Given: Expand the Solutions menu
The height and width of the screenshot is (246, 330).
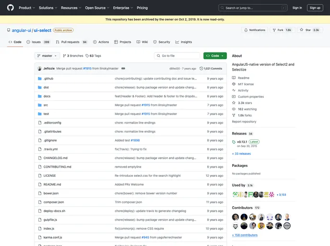Looking at the screenshot, I should [48, 8].
